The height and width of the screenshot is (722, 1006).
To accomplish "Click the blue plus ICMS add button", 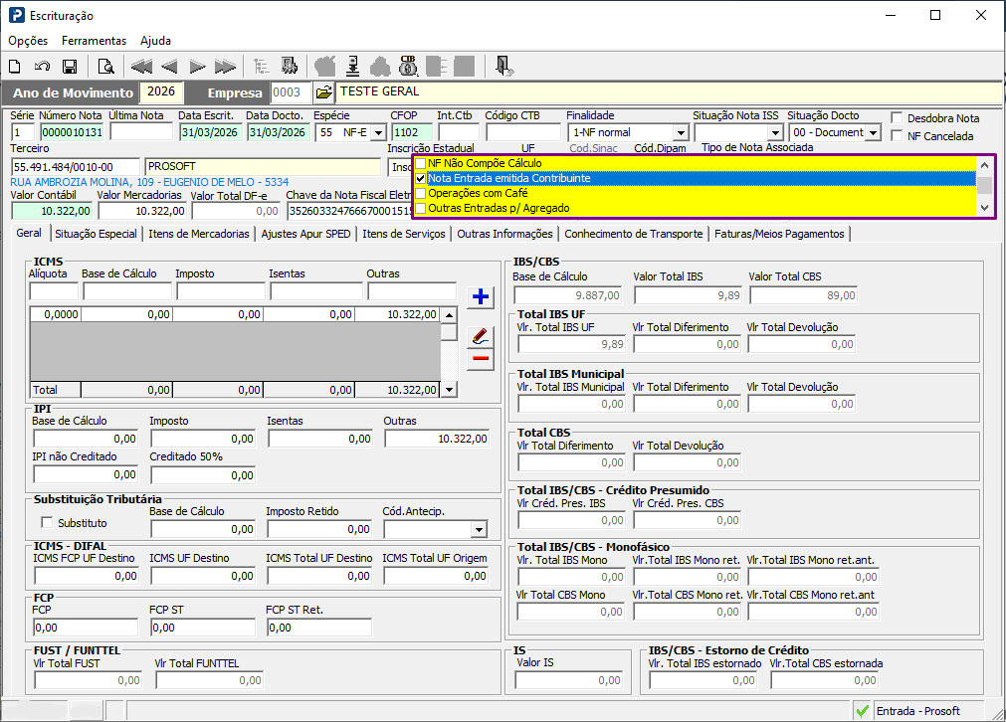I will [480, 297].
